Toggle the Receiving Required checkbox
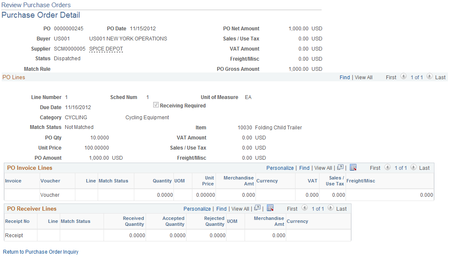Viewport: 450px width, 257px height. pyautogui.click(x=155, y=105)
